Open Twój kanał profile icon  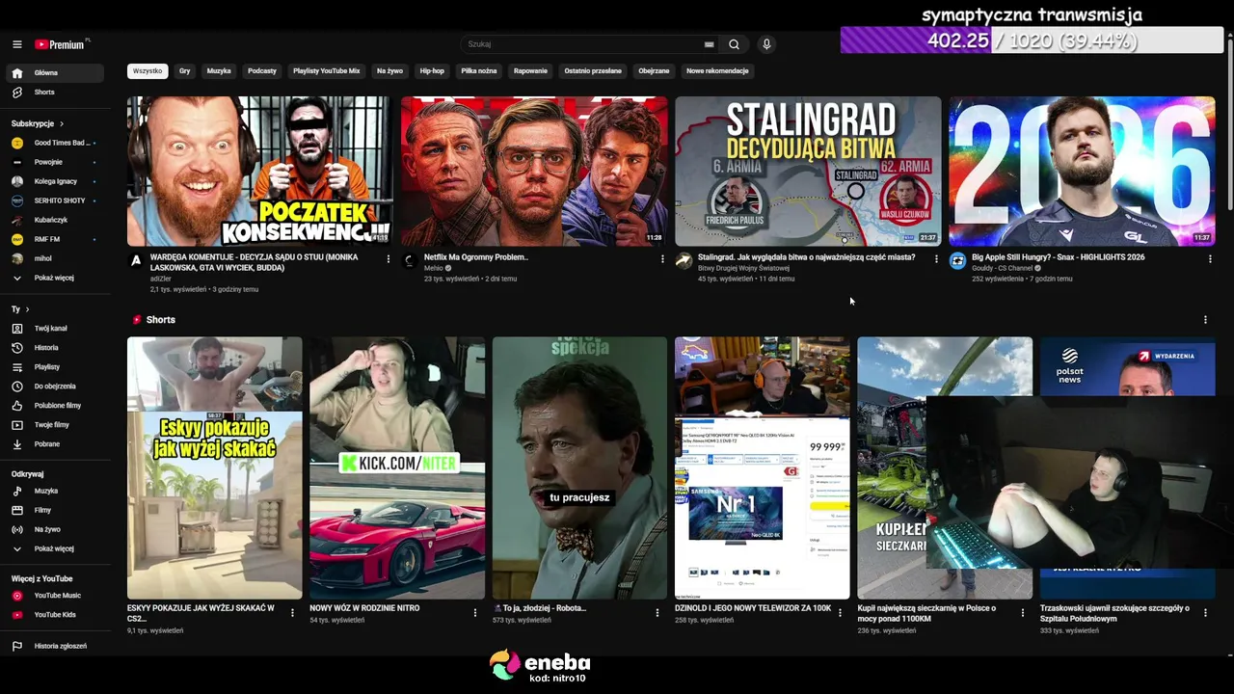tap(16, 329)
